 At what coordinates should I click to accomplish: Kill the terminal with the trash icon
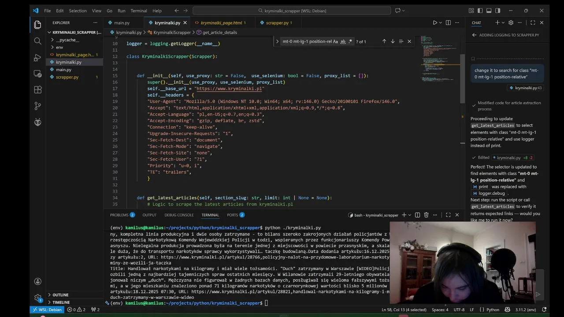point(426,215)
